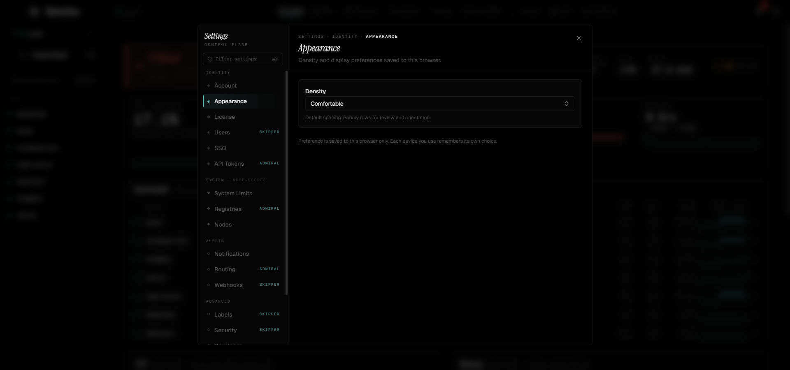Click the icon beside Nodes
790x370 pixels.
click(209, 224)
